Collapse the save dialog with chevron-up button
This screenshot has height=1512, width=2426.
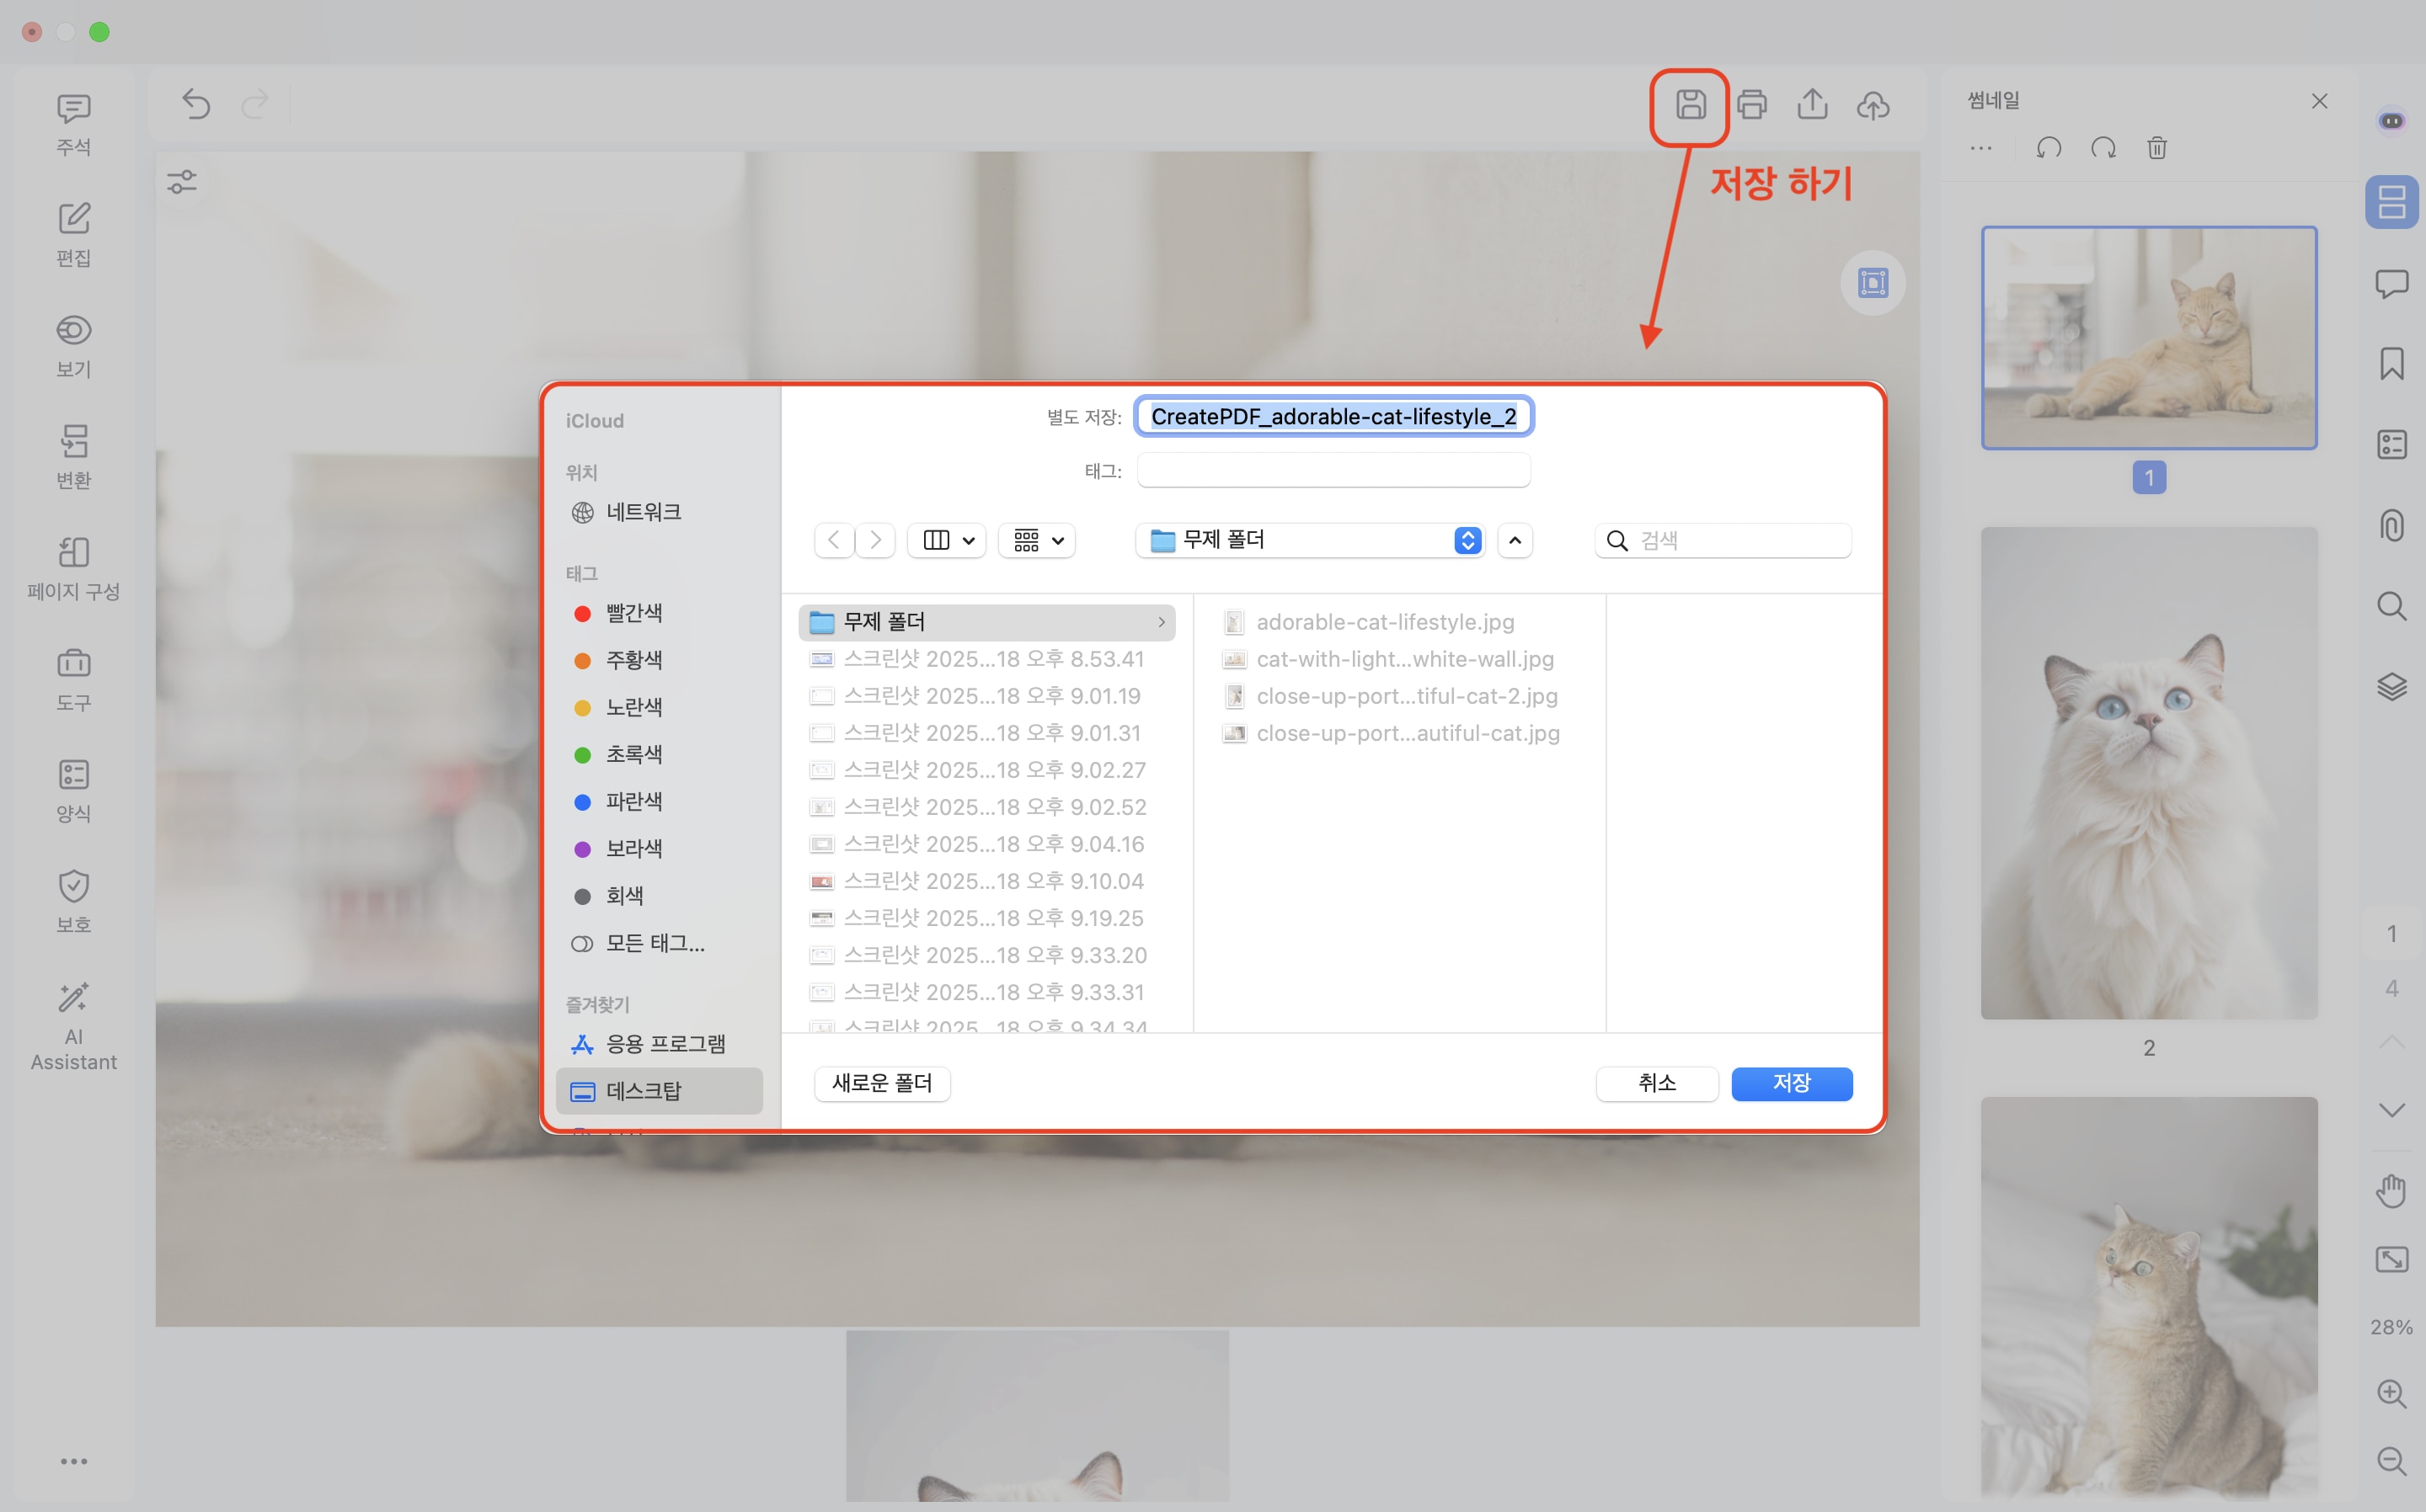click(1515, 541)
